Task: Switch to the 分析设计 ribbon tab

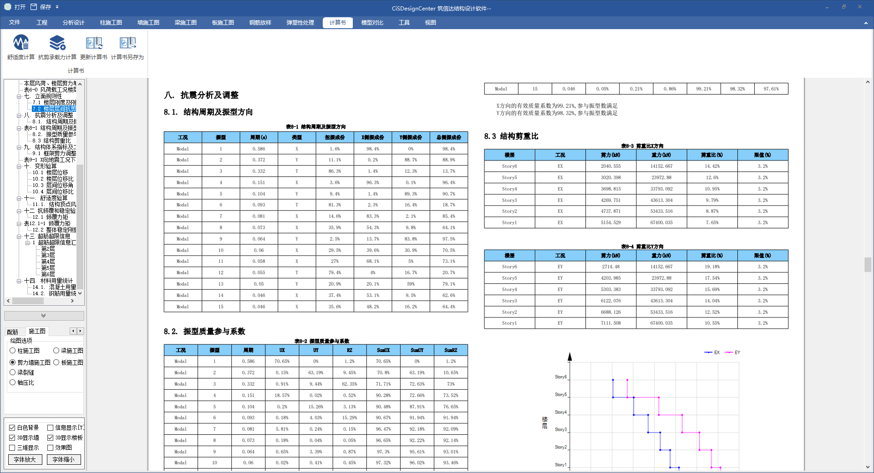Action: [x=73, y=23]
